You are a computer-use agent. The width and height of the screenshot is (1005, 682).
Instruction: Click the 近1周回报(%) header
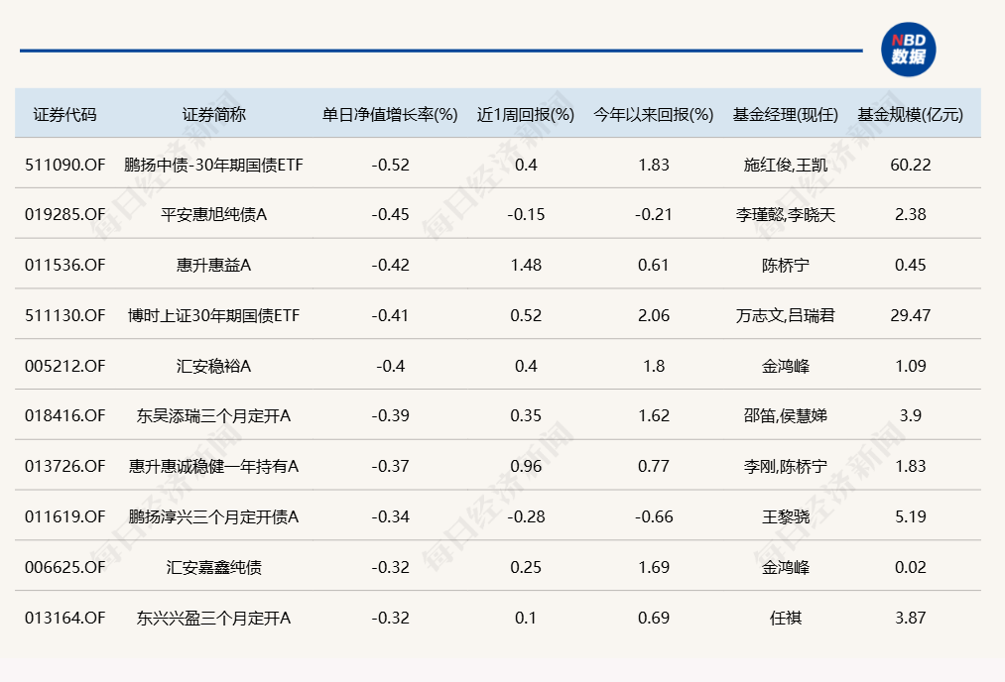(x=526, y=114)
